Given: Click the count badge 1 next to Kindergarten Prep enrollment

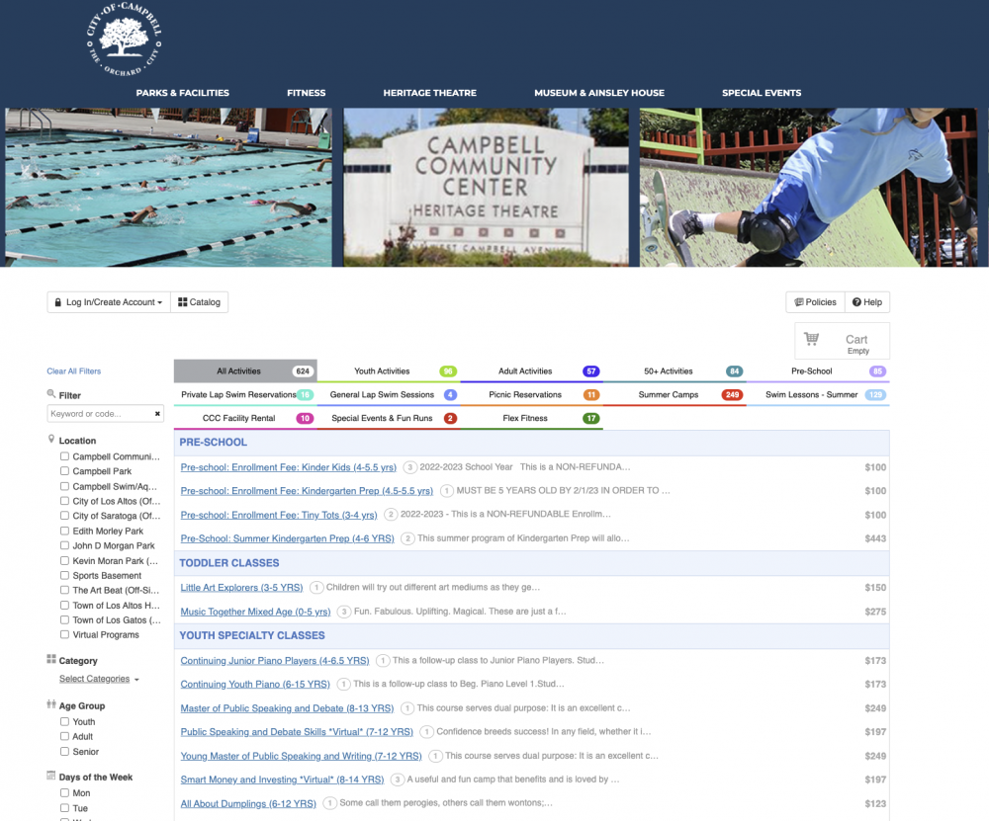Looking at the screenshot, I should pos(447,491).
